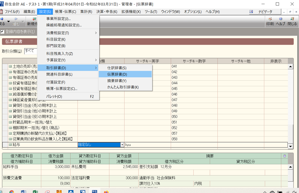
Task: Open the 指定なし dropdown arrow
Action: click(122, 145)
